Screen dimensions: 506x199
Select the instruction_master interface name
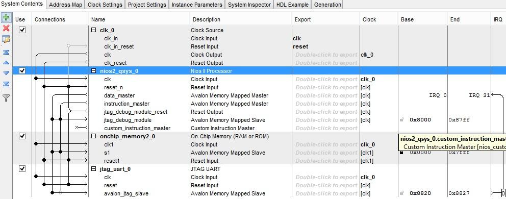point(127,104)
